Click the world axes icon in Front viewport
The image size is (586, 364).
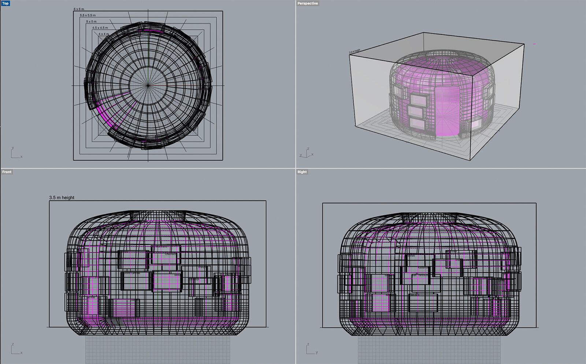coord(16,349)
